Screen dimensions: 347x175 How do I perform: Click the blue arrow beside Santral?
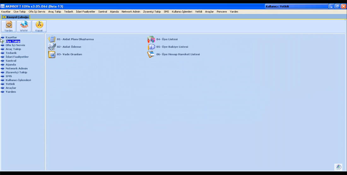3,61
